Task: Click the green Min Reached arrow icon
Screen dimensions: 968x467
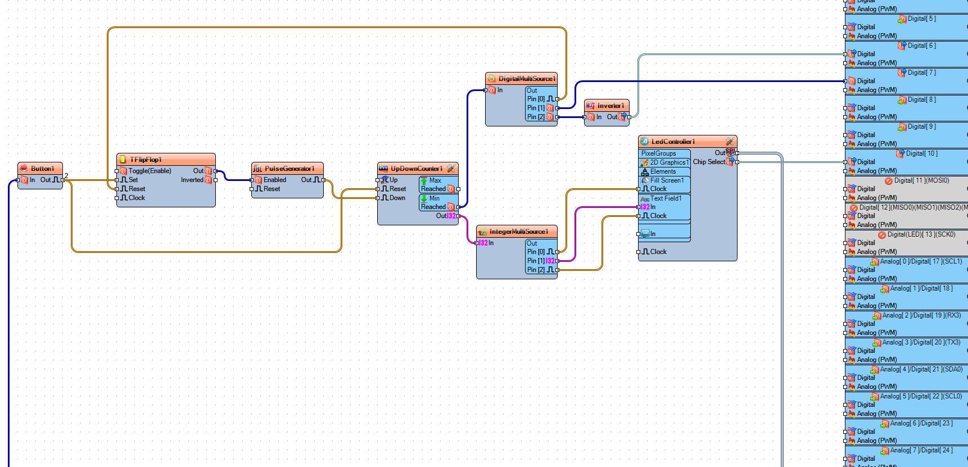Action: [424, 199]
